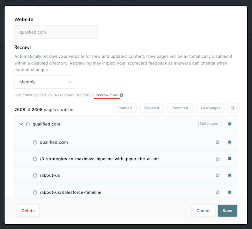Select the /3-strategies-to-maximize-pipeline-with-piper-the-ai-sdr page name

[x=99, y=159]
